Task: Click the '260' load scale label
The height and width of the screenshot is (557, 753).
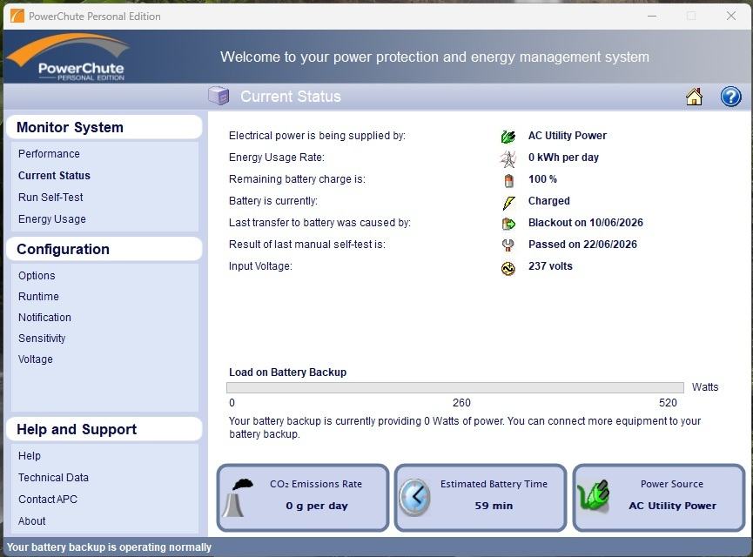Action: tap(461, 402)
